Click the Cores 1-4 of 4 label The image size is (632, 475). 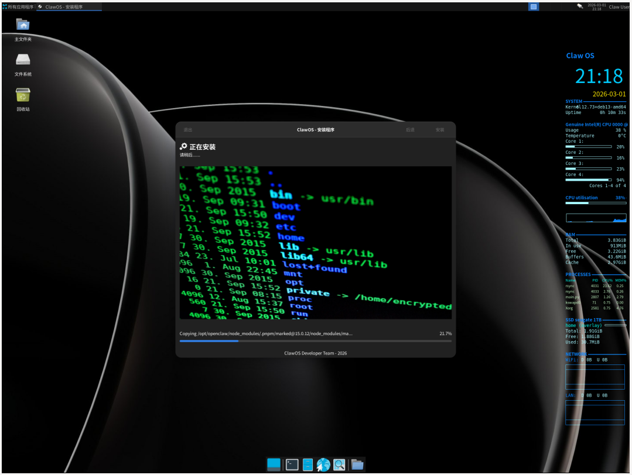coord(607,185)
